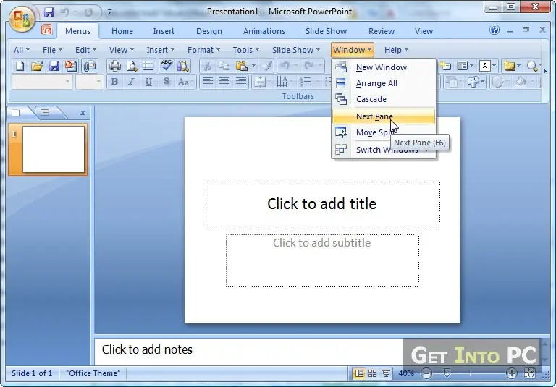The height and width of the screenshot is (387, 556).
Task: Click the ABC Spelling check icon
Action: click(167, 66)
